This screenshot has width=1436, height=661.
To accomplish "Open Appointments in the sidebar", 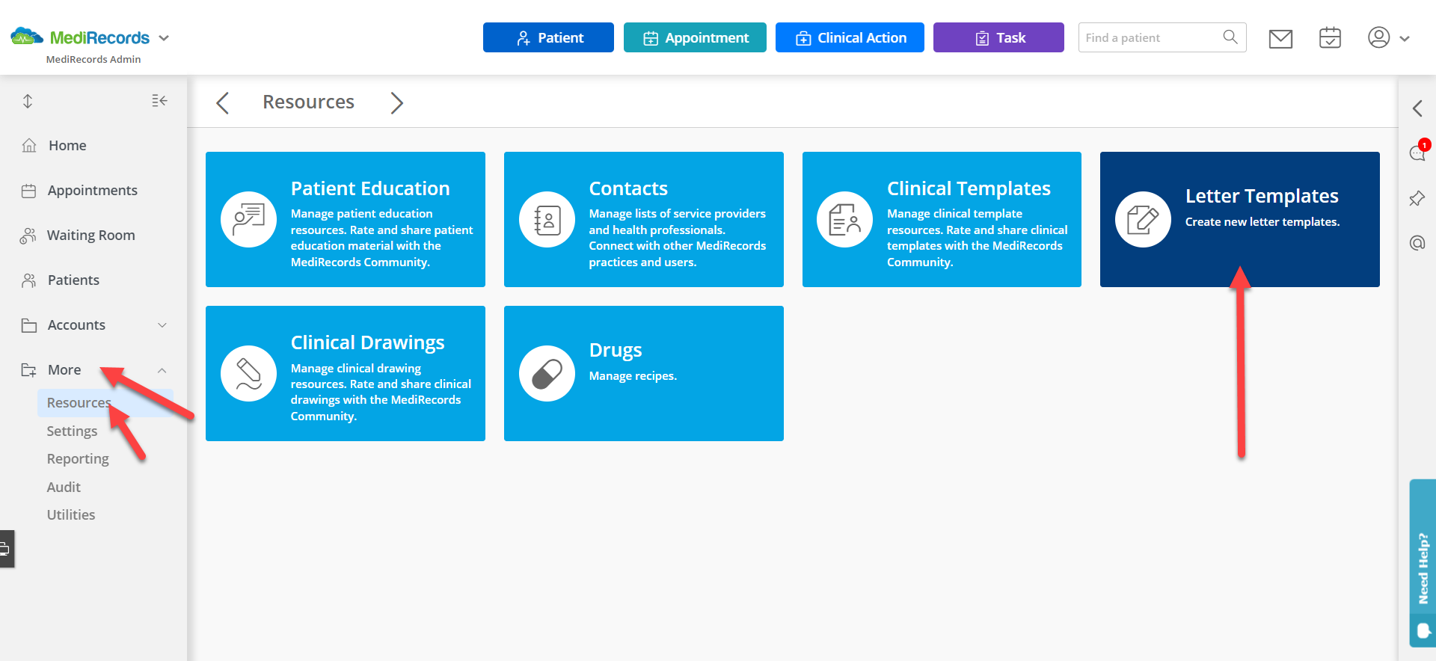I will click(x=93, y=190).
